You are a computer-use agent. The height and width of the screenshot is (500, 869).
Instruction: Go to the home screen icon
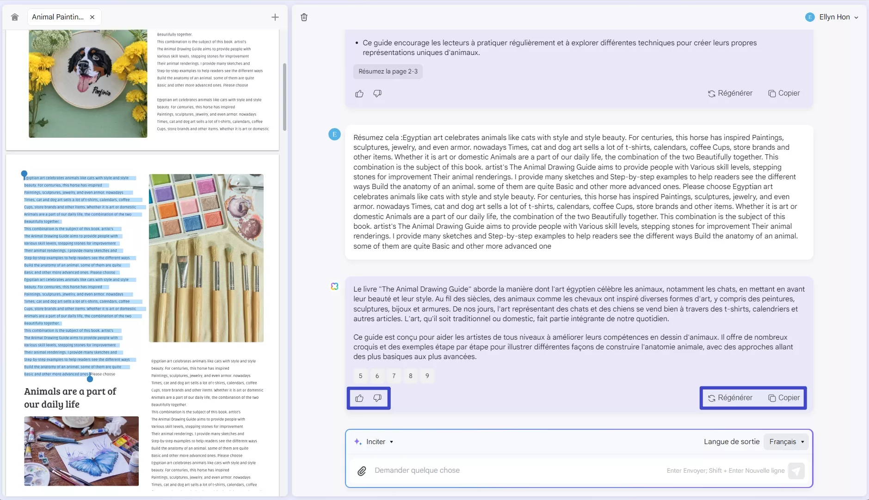15,17
